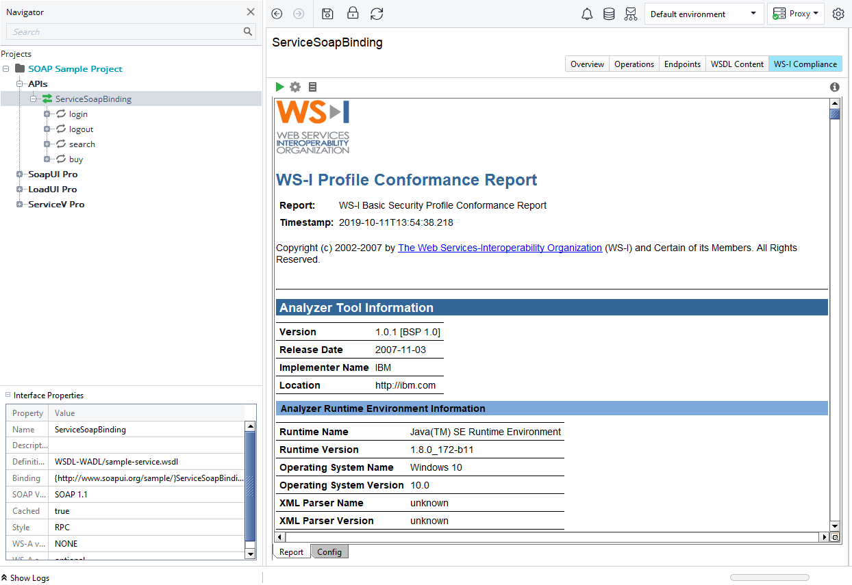852x585 pixels.
Task: Save the project with the disk icon
Action: click(327, 14)
